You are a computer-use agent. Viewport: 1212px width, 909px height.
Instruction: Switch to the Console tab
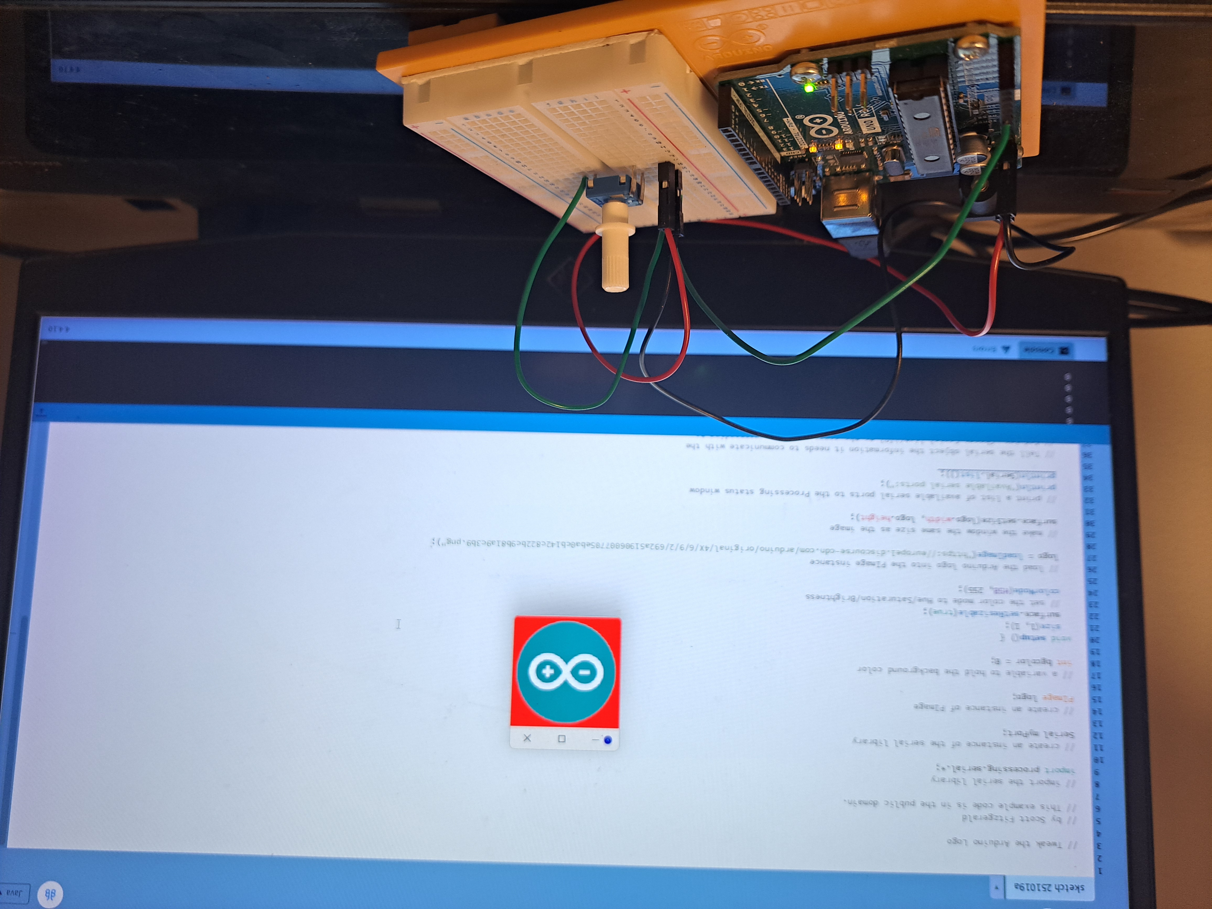(1046, 350)
